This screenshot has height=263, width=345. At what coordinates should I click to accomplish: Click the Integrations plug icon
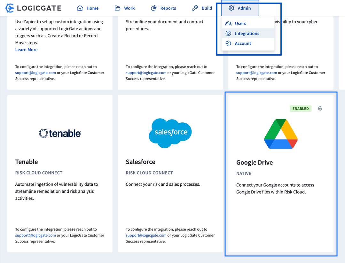[x=228, y=34]
